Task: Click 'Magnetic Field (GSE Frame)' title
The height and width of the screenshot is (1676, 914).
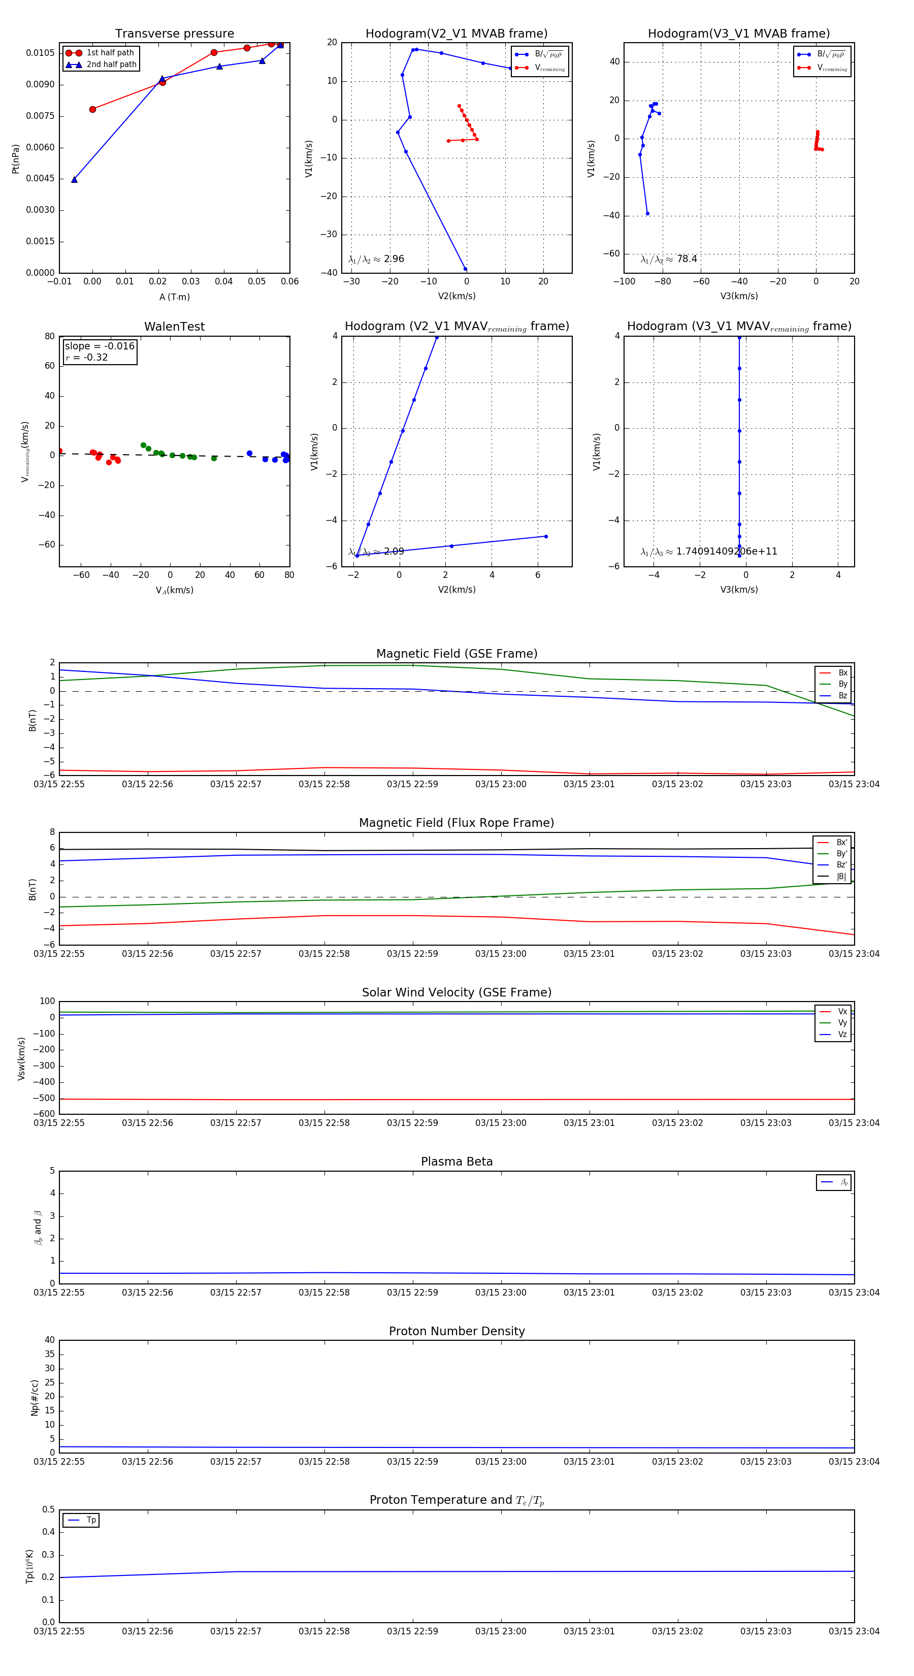Action: 456,654
